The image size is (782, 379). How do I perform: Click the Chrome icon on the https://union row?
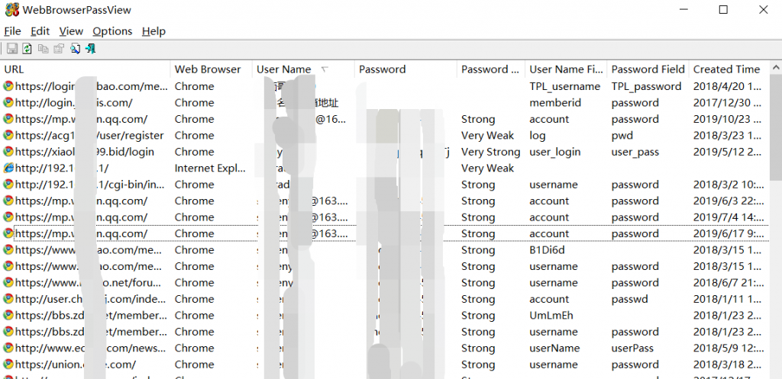click(8, 365)
